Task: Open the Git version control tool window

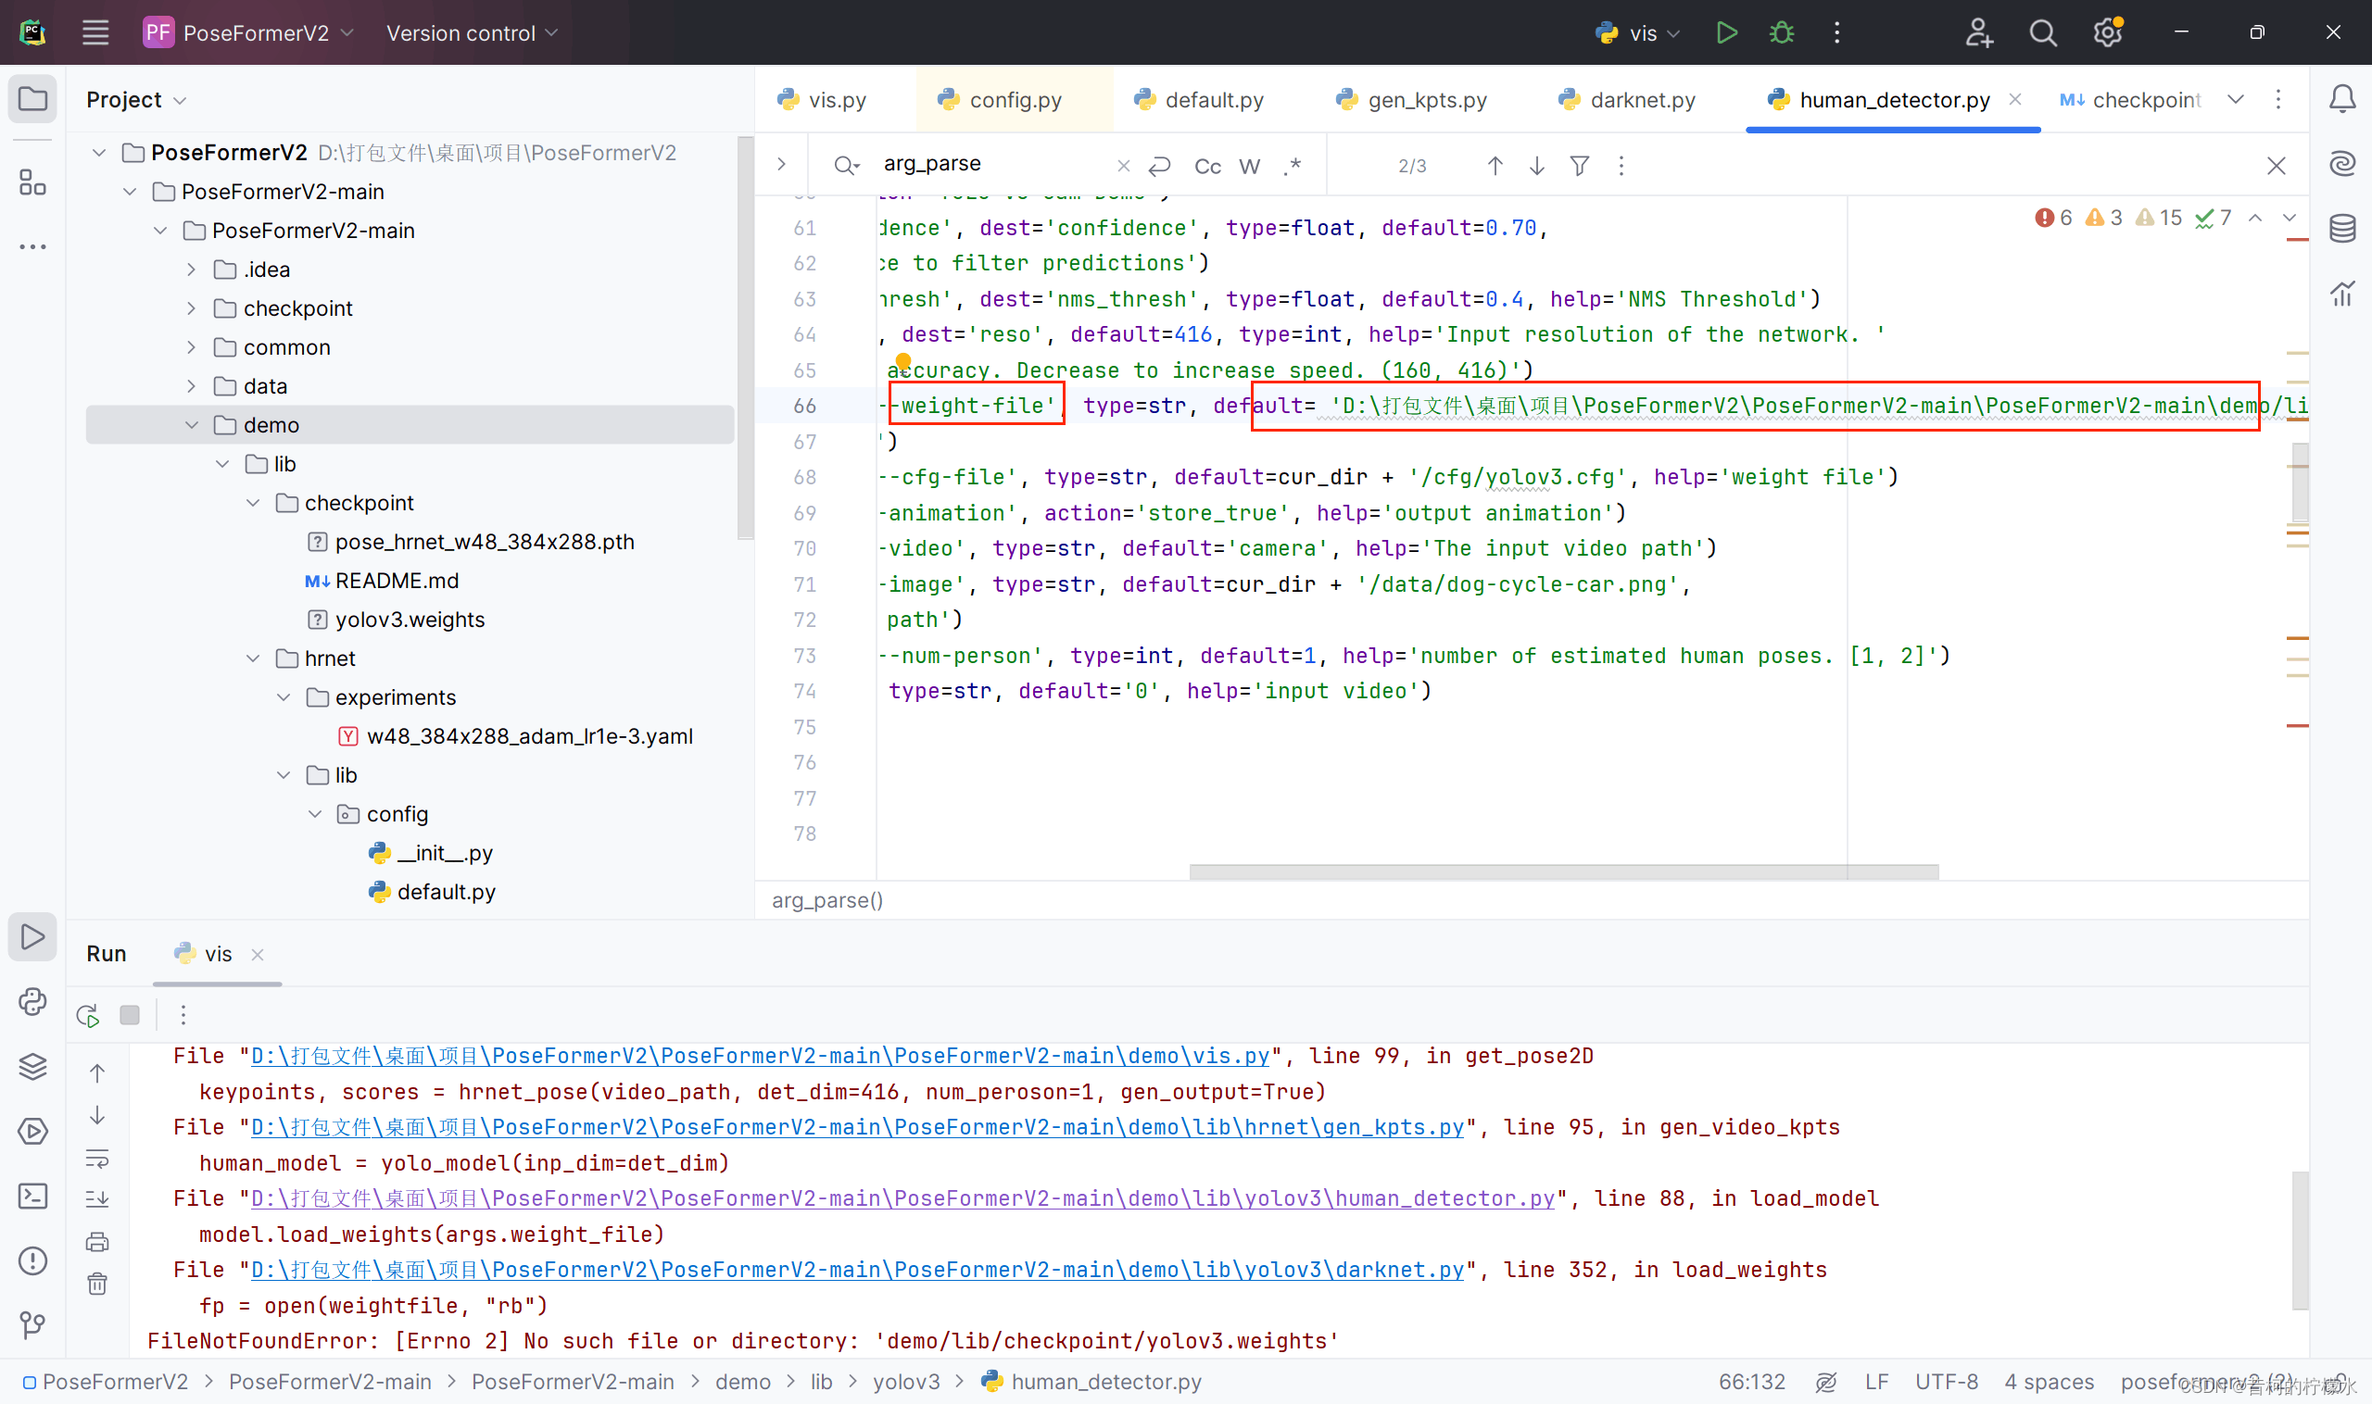Action: tap(33, 1324)
